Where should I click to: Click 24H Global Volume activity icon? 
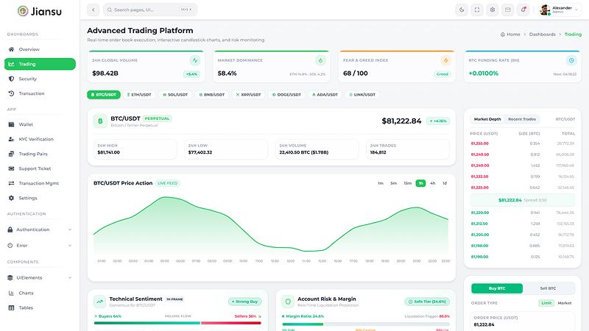tap(194, 60)
